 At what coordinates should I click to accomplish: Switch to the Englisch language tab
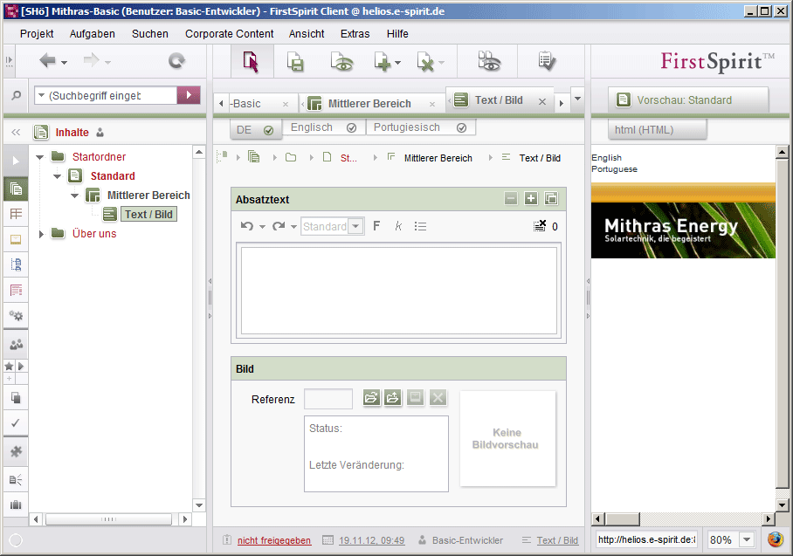click(x=323, y=127)
